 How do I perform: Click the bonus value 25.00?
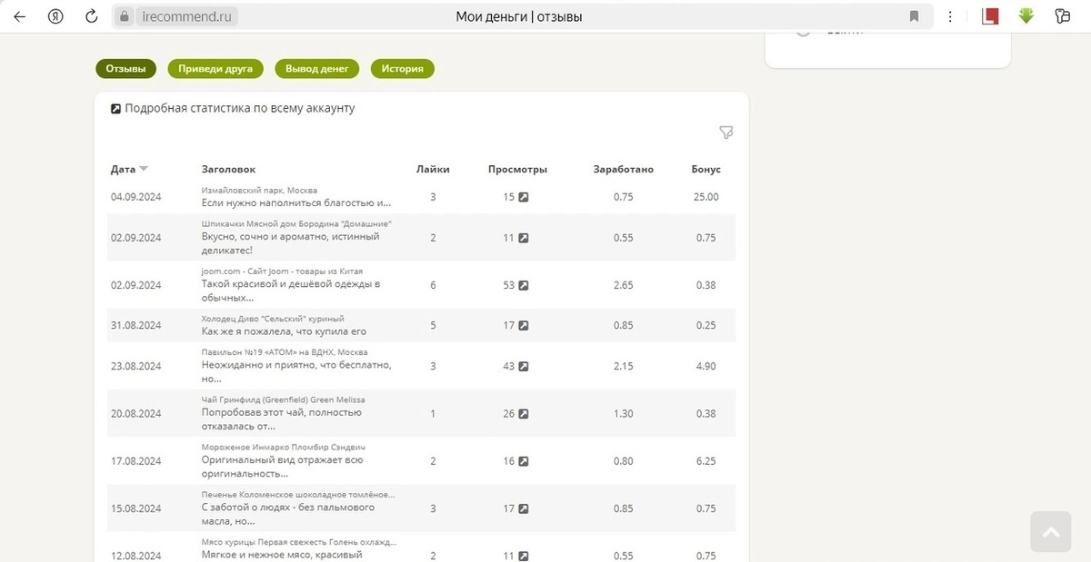(x=706, y=197)
